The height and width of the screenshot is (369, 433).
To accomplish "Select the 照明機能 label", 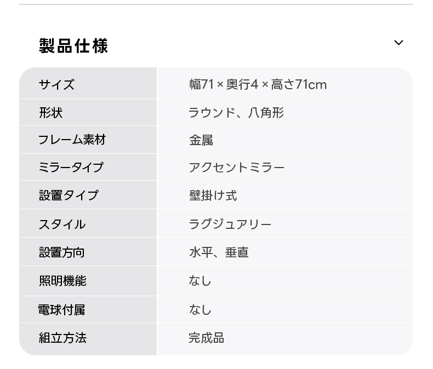I will (x=62, y=281).
